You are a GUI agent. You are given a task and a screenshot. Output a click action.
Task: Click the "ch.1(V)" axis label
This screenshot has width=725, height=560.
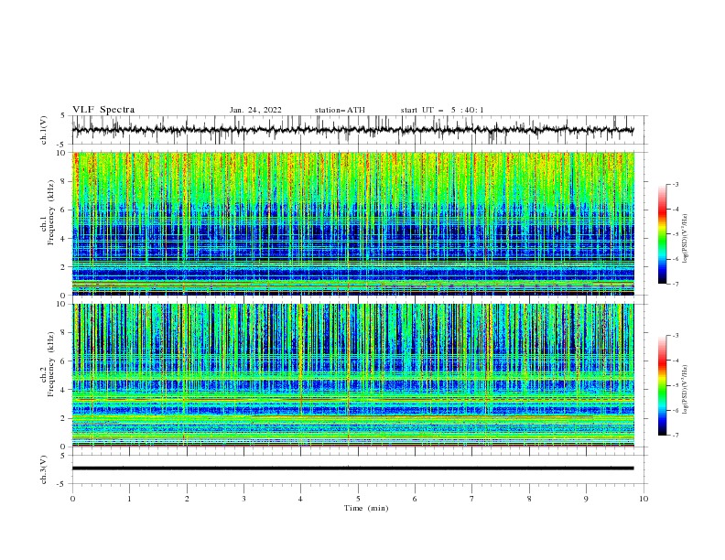[44, 130]
